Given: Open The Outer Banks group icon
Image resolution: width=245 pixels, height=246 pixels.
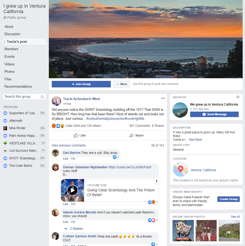Looking at the screenshot, I should coord(5,166).
